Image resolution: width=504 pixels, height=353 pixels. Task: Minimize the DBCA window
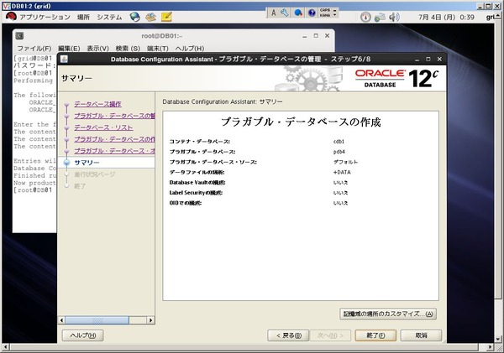point(417,60)
